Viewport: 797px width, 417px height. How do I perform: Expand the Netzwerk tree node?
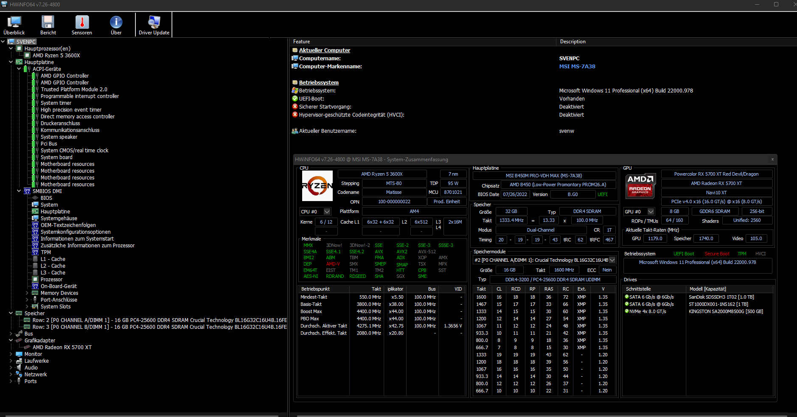11,374
